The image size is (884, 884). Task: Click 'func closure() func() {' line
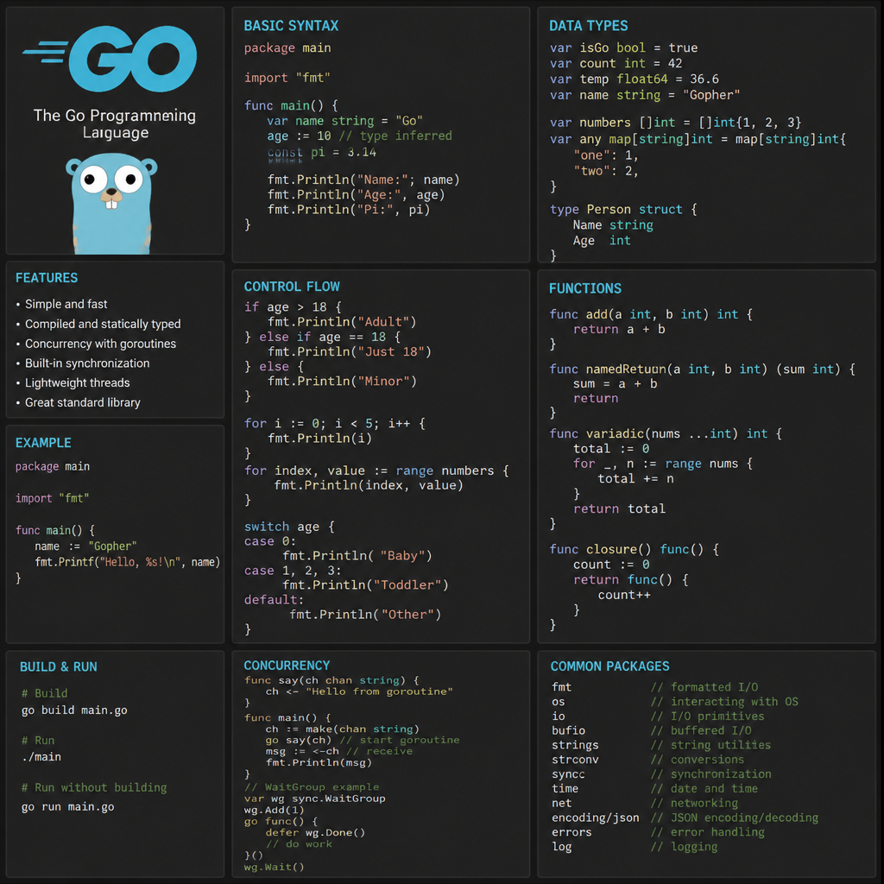coord(635,549)
